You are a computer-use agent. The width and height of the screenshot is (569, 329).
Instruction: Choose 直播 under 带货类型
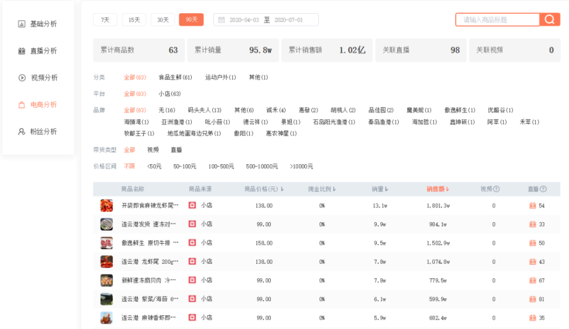(x=176, y=149)
